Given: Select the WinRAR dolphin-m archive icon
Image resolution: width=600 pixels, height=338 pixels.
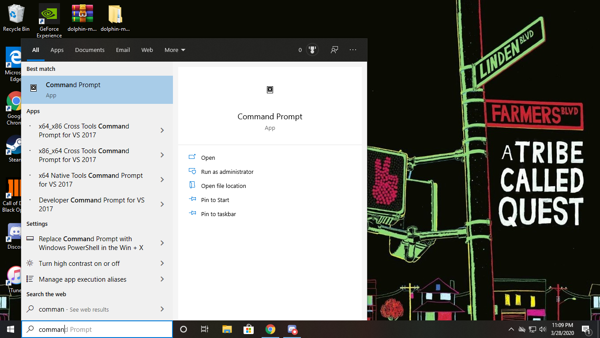Looking at the screenshot, I should 82,18.
